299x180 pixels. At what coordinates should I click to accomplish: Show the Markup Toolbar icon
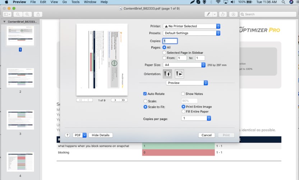coord(233,14)
